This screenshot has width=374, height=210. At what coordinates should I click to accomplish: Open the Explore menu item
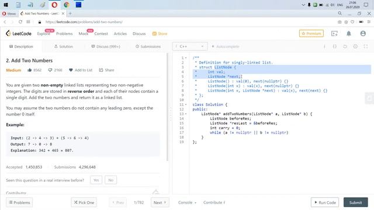coord(44,34)
